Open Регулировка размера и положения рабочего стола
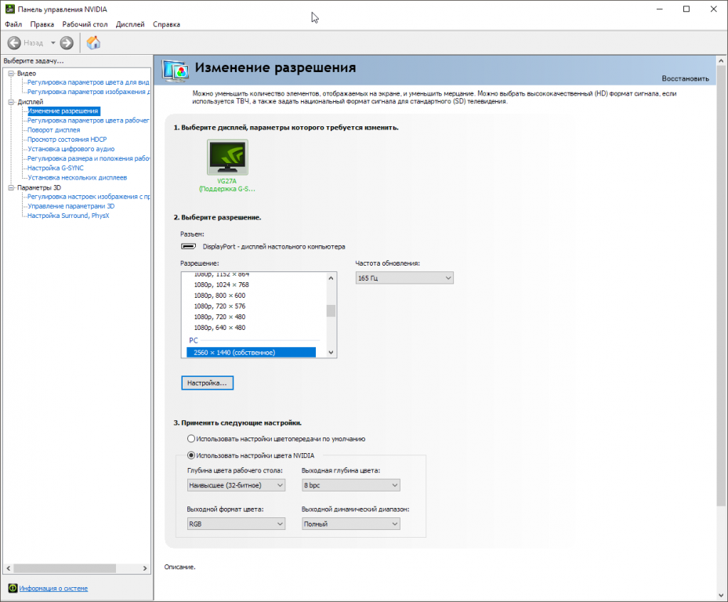 89,158
